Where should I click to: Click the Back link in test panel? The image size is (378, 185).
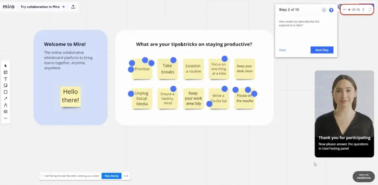coord(282,50)
